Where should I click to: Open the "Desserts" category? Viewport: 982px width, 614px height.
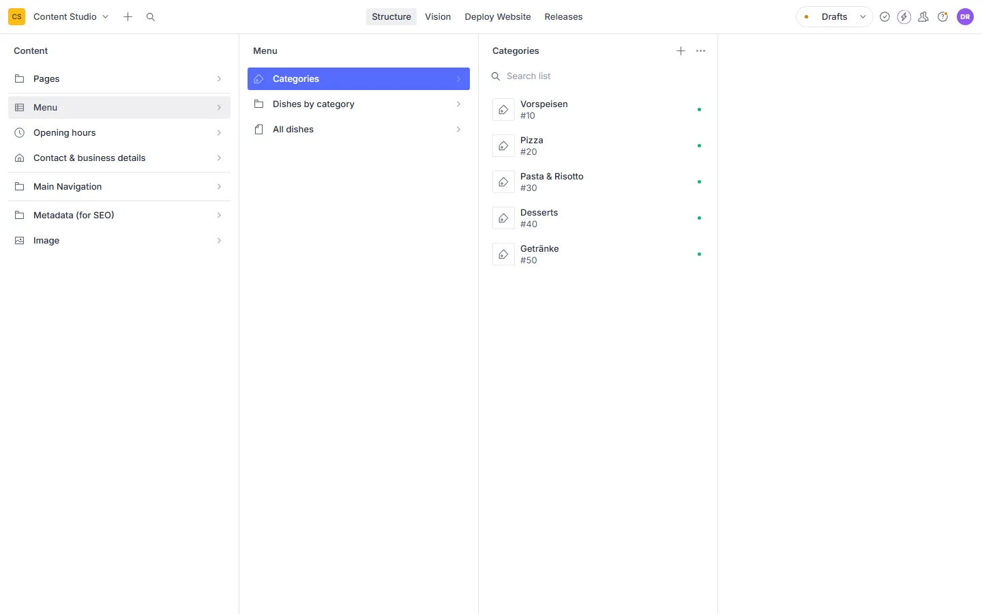point(598,218)
